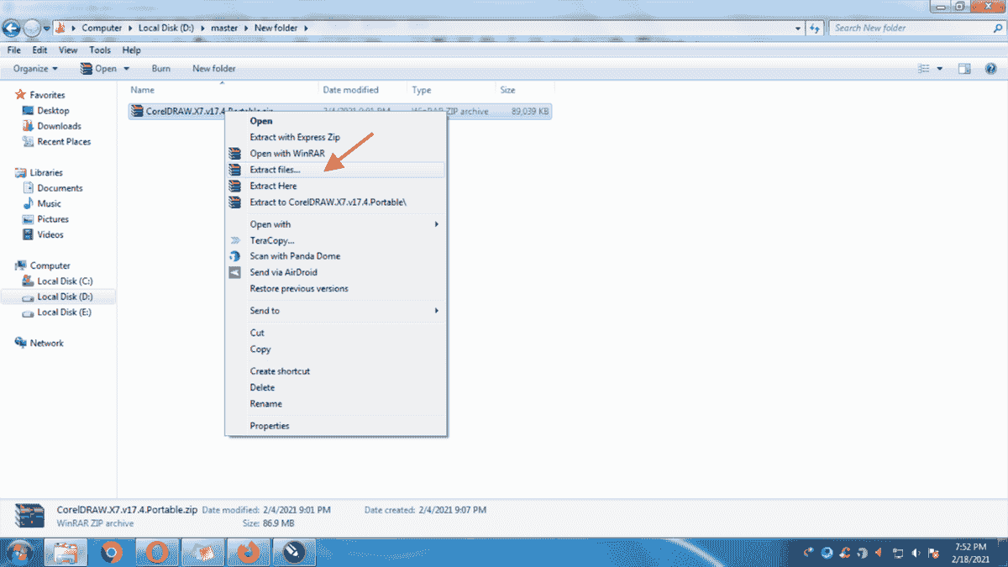Open the AirDroid icon next to Send via AirDroid
Image resolution: width=1008 pixels, height=567 pixels.
tap(235, 272)
